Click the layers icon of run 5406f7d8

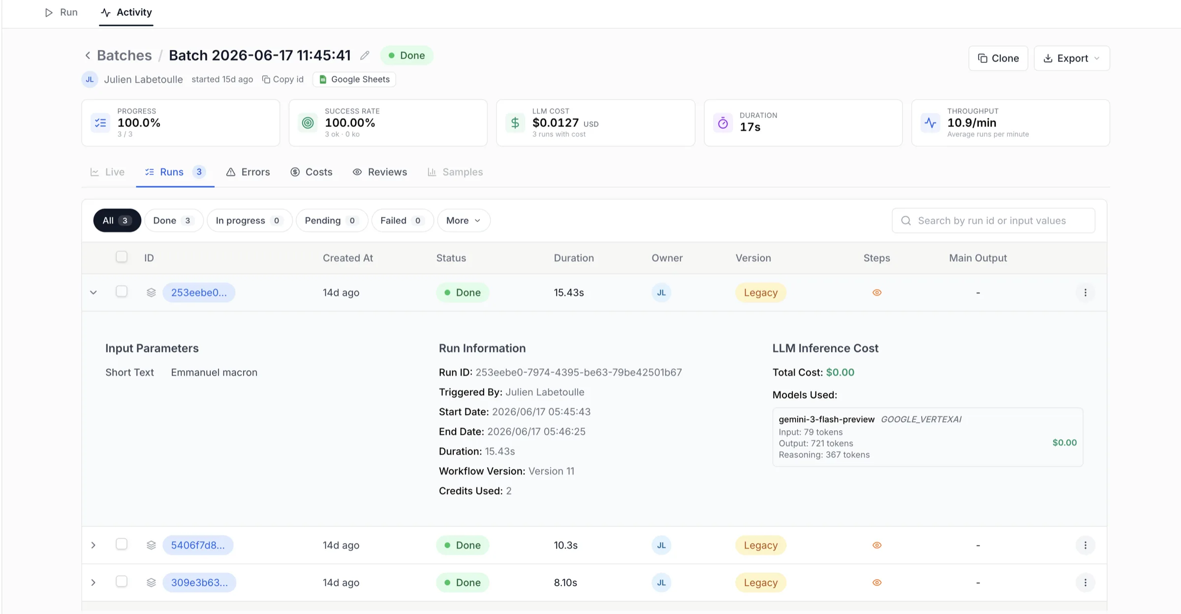point(151,545)
